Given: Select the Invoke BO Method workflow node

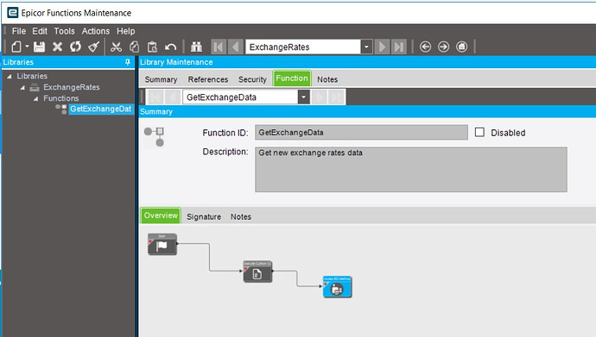Looking at the screenshot, I should pos(337,287).
